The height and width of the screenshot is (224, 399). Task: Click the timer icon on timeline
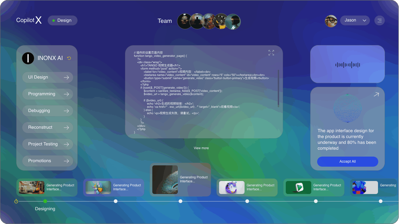pos(16,201)
